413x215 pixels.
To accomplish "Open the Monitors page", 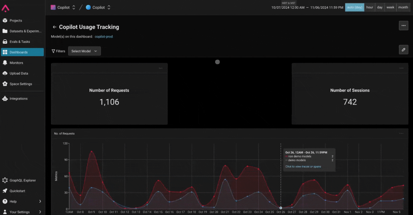I will tap(22, 63).
